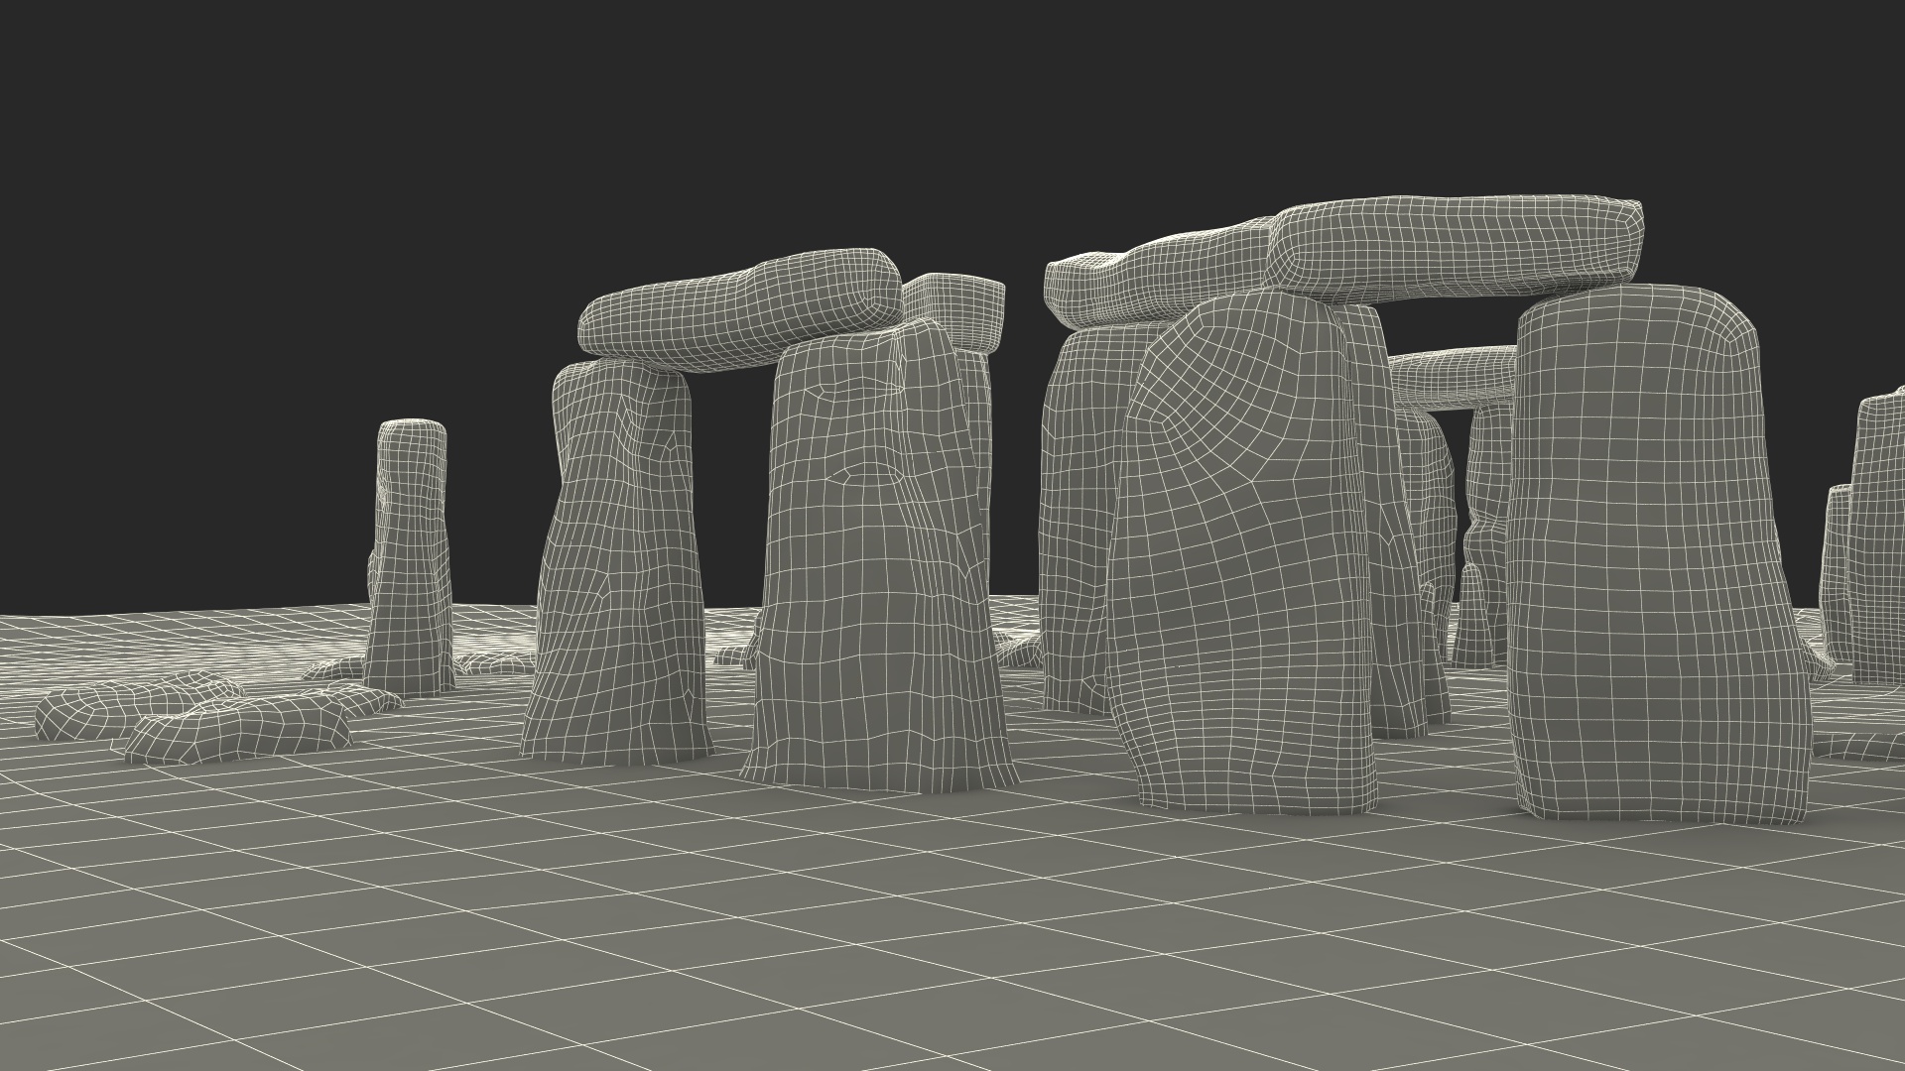The image size is (1905, 1071).
Task: Select the highest long lintel on the right
Action: 1454,248
